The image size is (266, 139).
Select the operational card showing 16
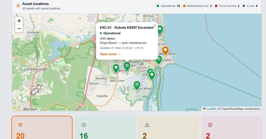point(105,128)
